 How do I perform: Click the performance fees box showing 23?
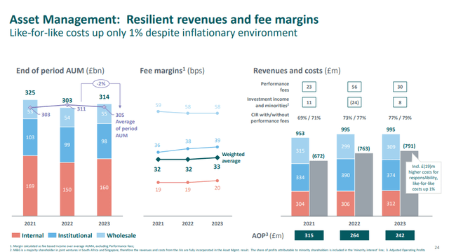[309, 87]
